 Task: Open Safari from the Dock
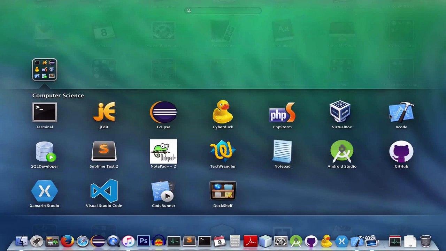[x=83, y=241]
